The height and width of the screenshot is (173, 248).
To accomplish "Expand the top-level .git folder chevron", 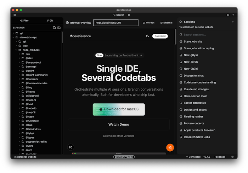I will pos(13,33).
